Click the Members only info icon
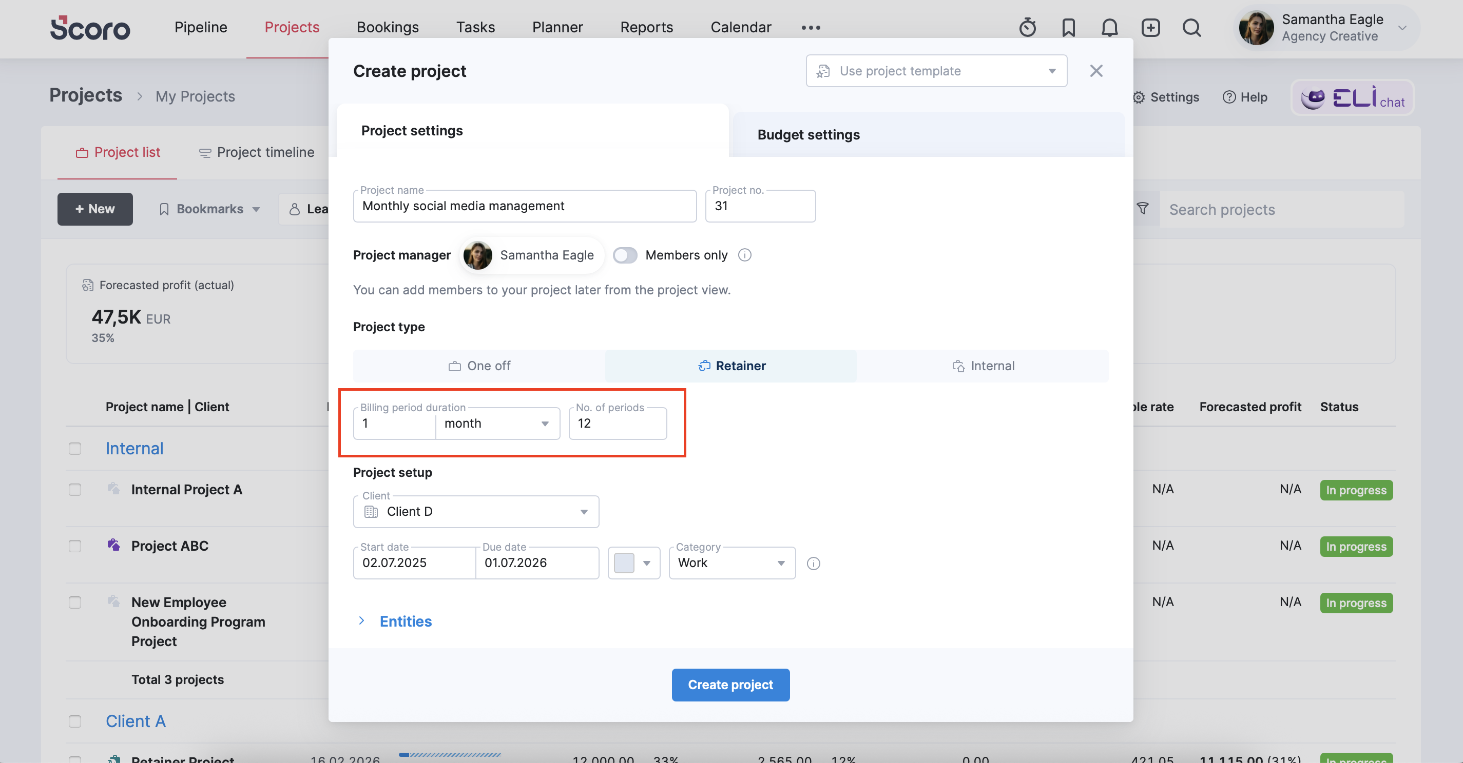This screenshot has height=763, width=1463. [x=744, y=255]
